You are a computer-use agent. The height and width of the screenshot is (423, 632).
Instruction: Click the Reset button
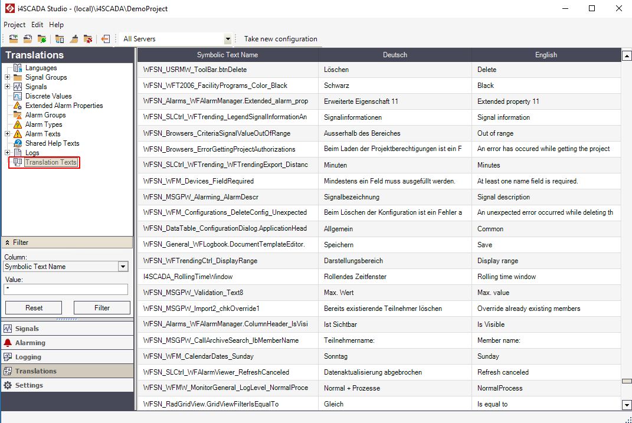point(34,308)
